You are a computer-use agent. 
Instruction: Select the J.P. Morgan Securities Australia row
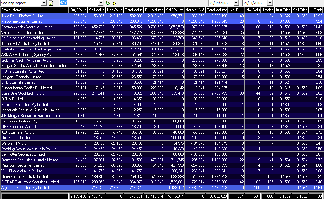coord(162,116)
